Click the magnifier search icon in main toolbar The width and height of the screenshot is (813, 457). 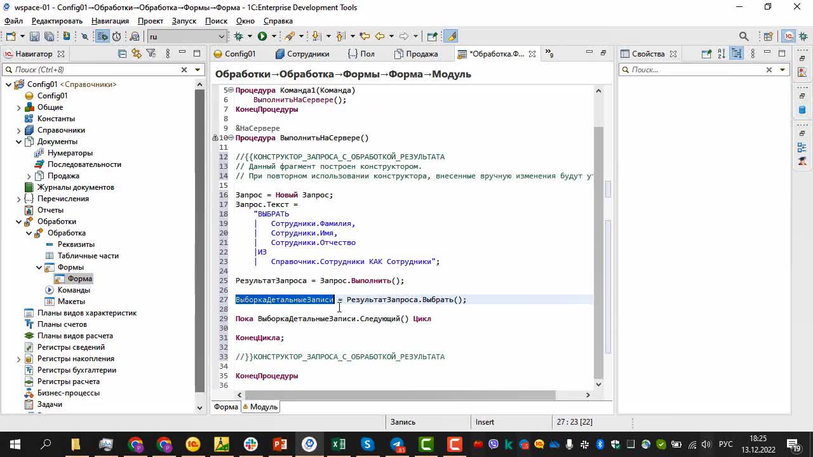point(744,37)
